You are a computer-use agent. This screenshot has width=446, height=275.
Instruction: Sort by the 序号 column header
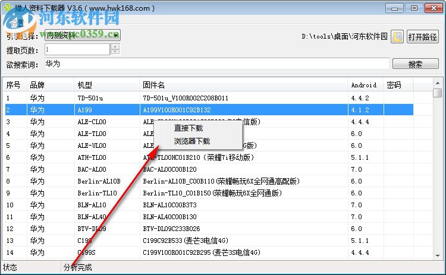[14, 85]
